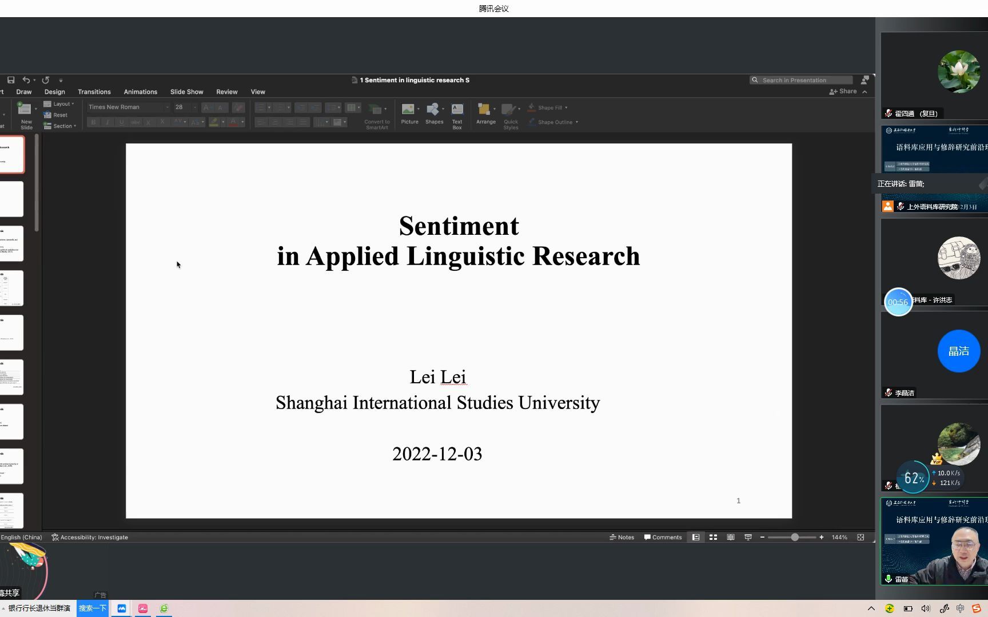The height and width of the screenshot is (617, 988).
Task: Switch to Slide Sorter view
Action: pos(714,537)
